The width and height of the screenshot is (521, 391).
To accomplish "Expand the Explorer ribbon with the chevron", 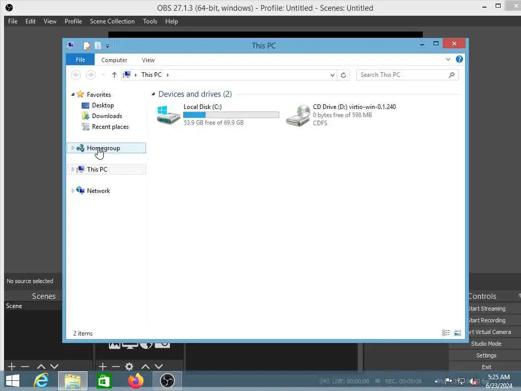I will [448, 59].
